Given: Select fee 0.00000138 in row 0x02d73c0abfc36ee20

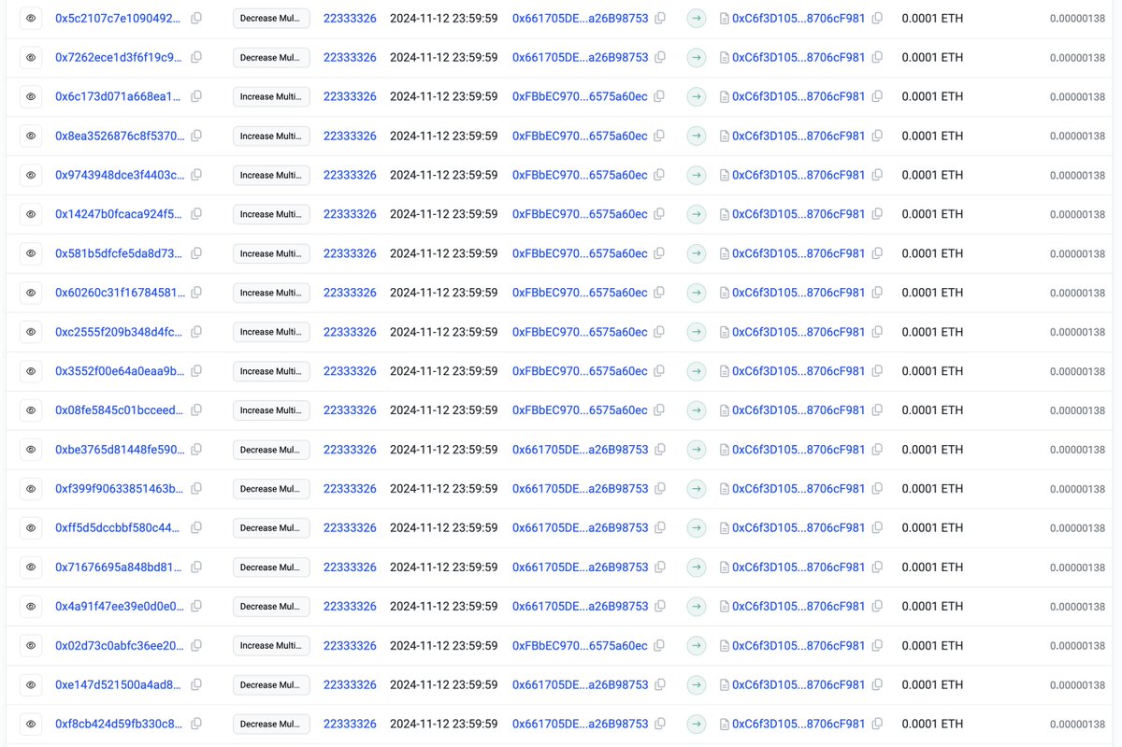Looking at the screenshot, I should pos(1077,647).
